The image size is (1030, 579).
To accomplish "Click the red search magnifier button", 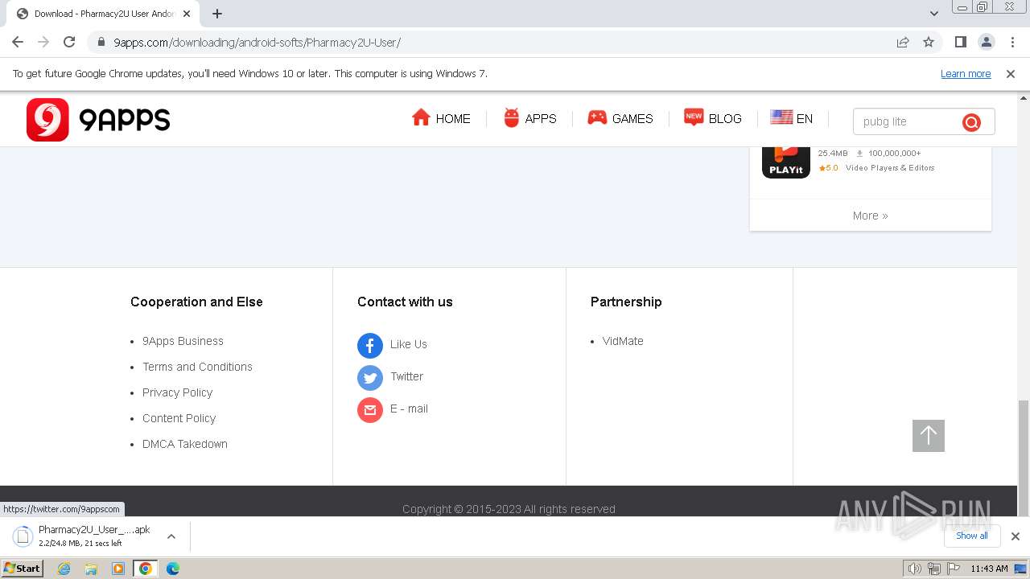I will [x=971, y=122].
